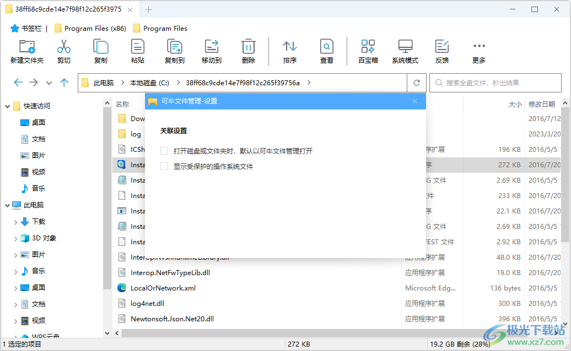Viewport: 571px width, 351px height.
Task: Toggle show protected operating system files checkbox
Action: coord(164,166)
